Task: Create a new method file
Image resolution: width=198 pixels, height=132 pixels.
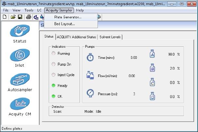Action: coord(5,17)
